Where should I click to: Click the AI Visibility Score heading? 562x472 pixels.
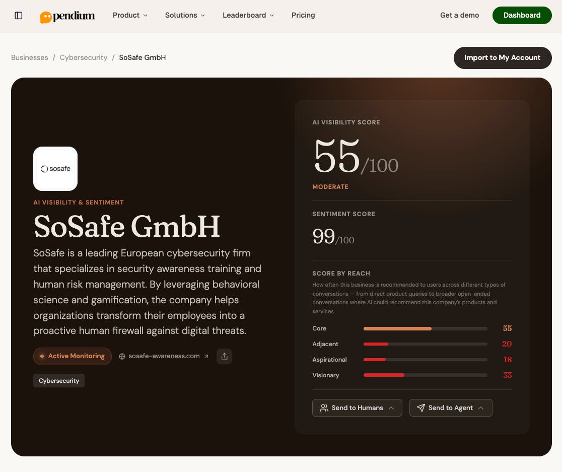[x=346, y=122]
